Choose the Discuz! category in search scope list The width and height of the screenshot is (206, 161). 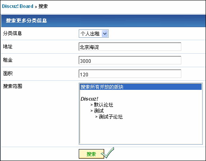pyautogui.click(x=89, y=99)
